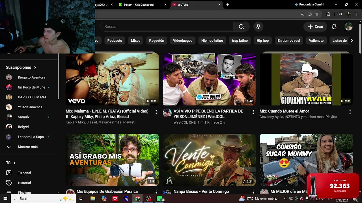362x203 pixels.
Task: Click the Crear button
Action: click(316, 27)
